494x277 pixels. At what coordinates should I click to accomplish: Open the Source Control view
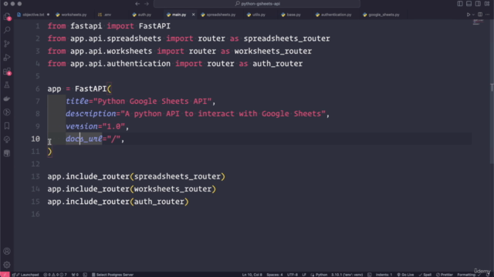coord(7,44)
